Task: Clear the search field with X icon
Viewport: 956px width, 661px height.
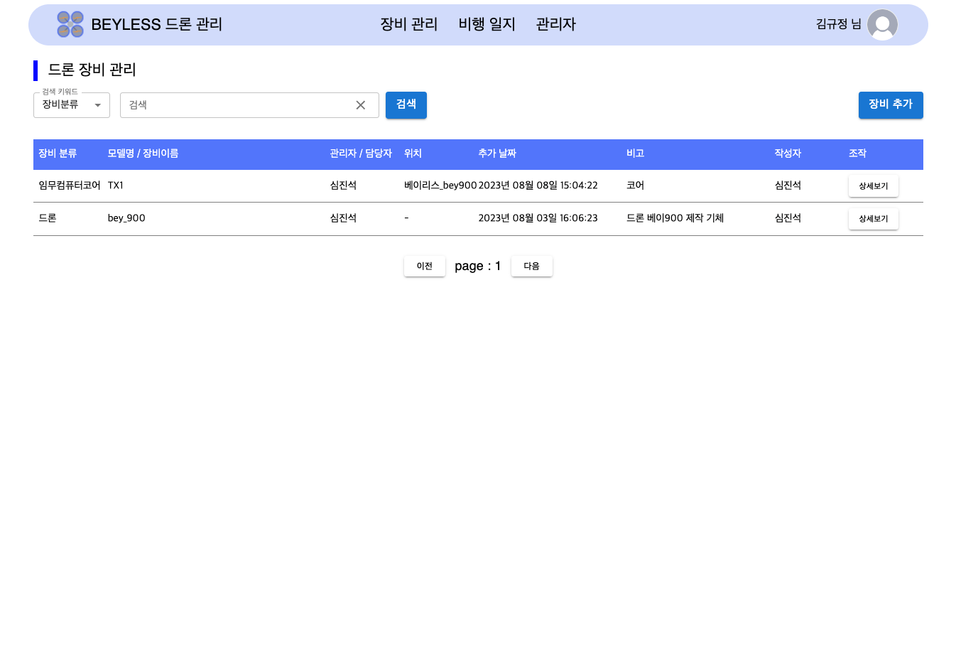Action: coord(361,105)
